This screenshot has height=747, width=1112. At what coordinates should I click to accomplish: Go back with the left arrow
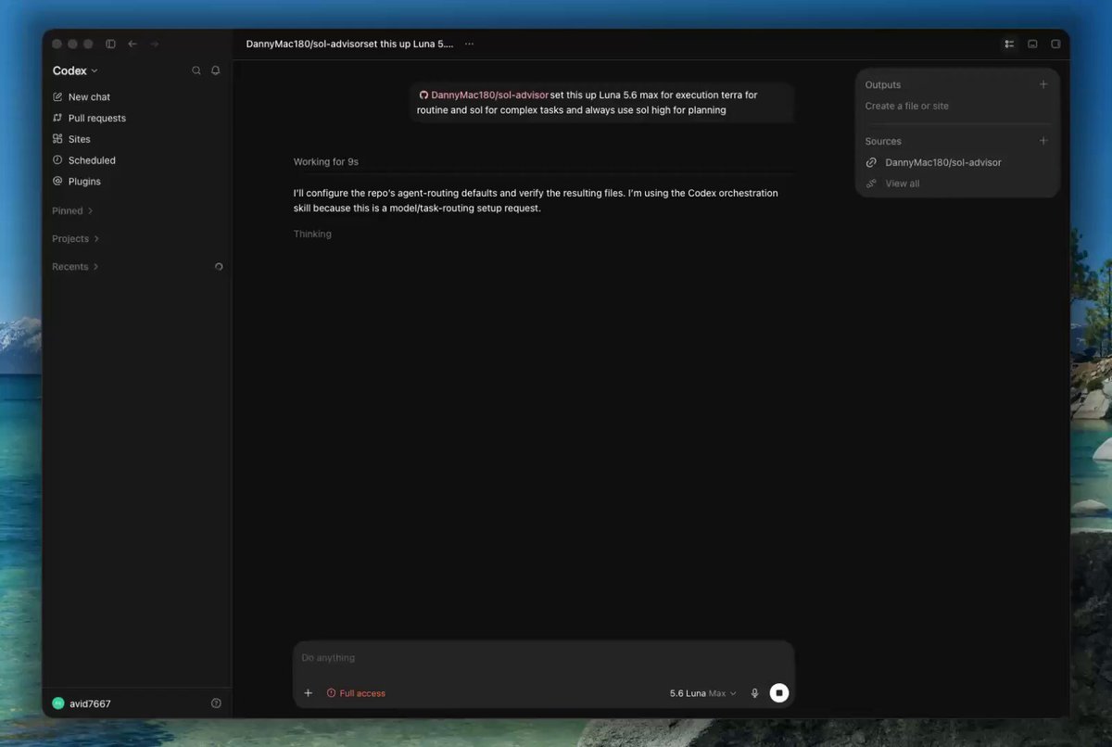133,44
